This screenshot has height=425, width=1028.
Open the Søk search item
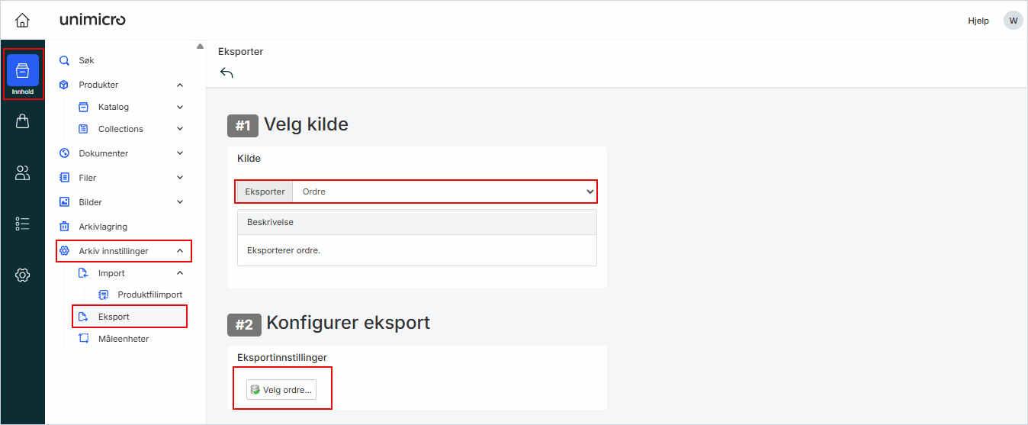click(x=86, y=60)
